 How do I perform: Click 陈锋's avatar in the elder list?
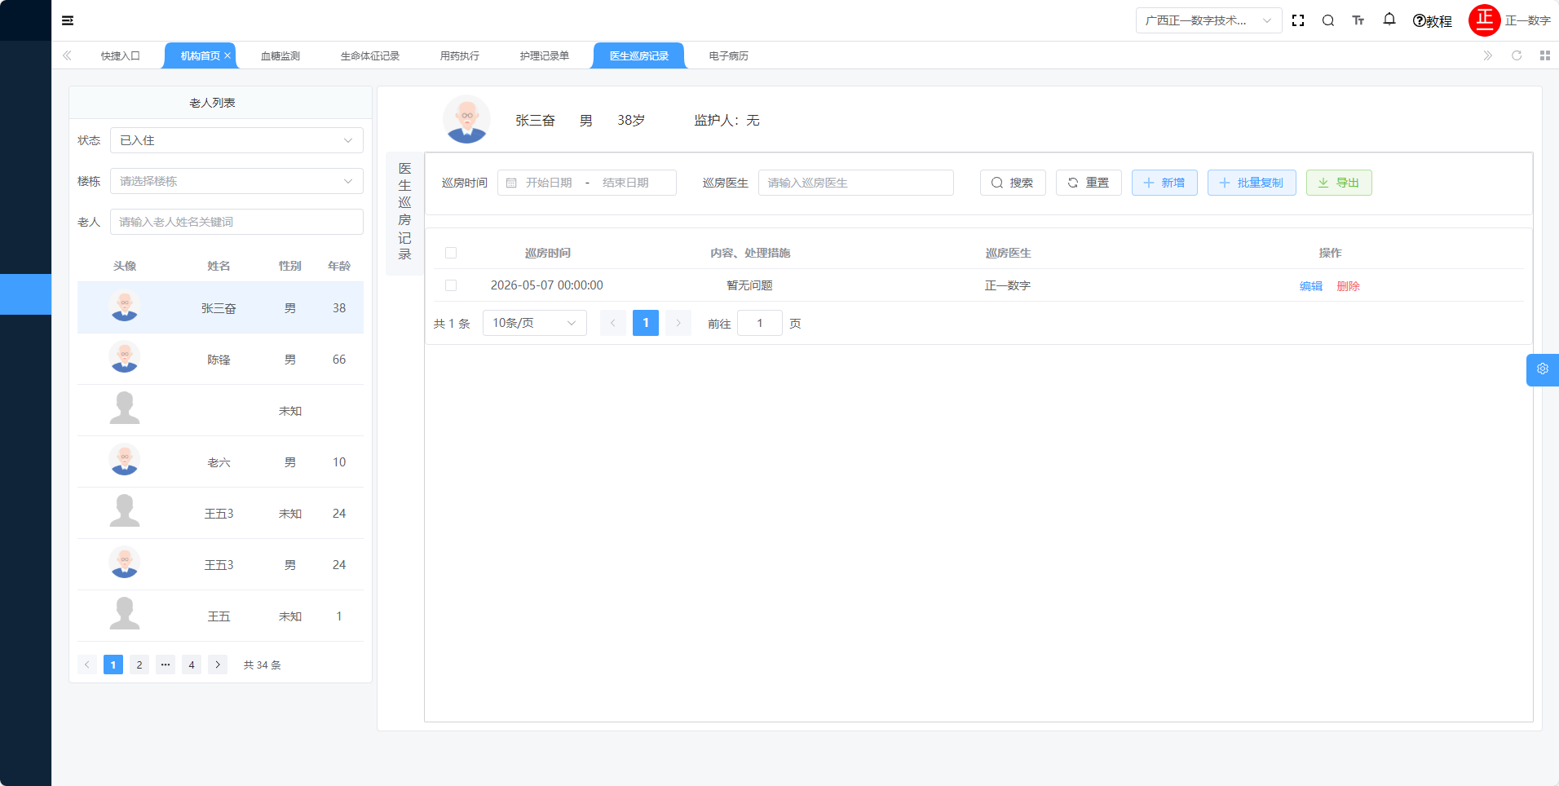pyautogui.click(x=125, y=359)
